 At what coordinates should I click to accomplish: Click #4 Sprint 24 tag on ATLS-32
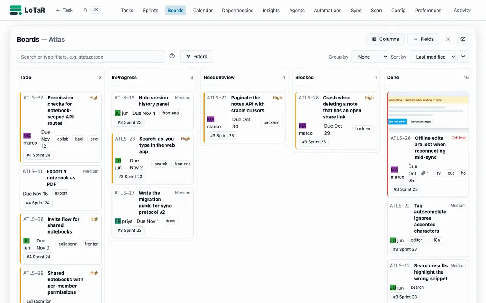38,155
